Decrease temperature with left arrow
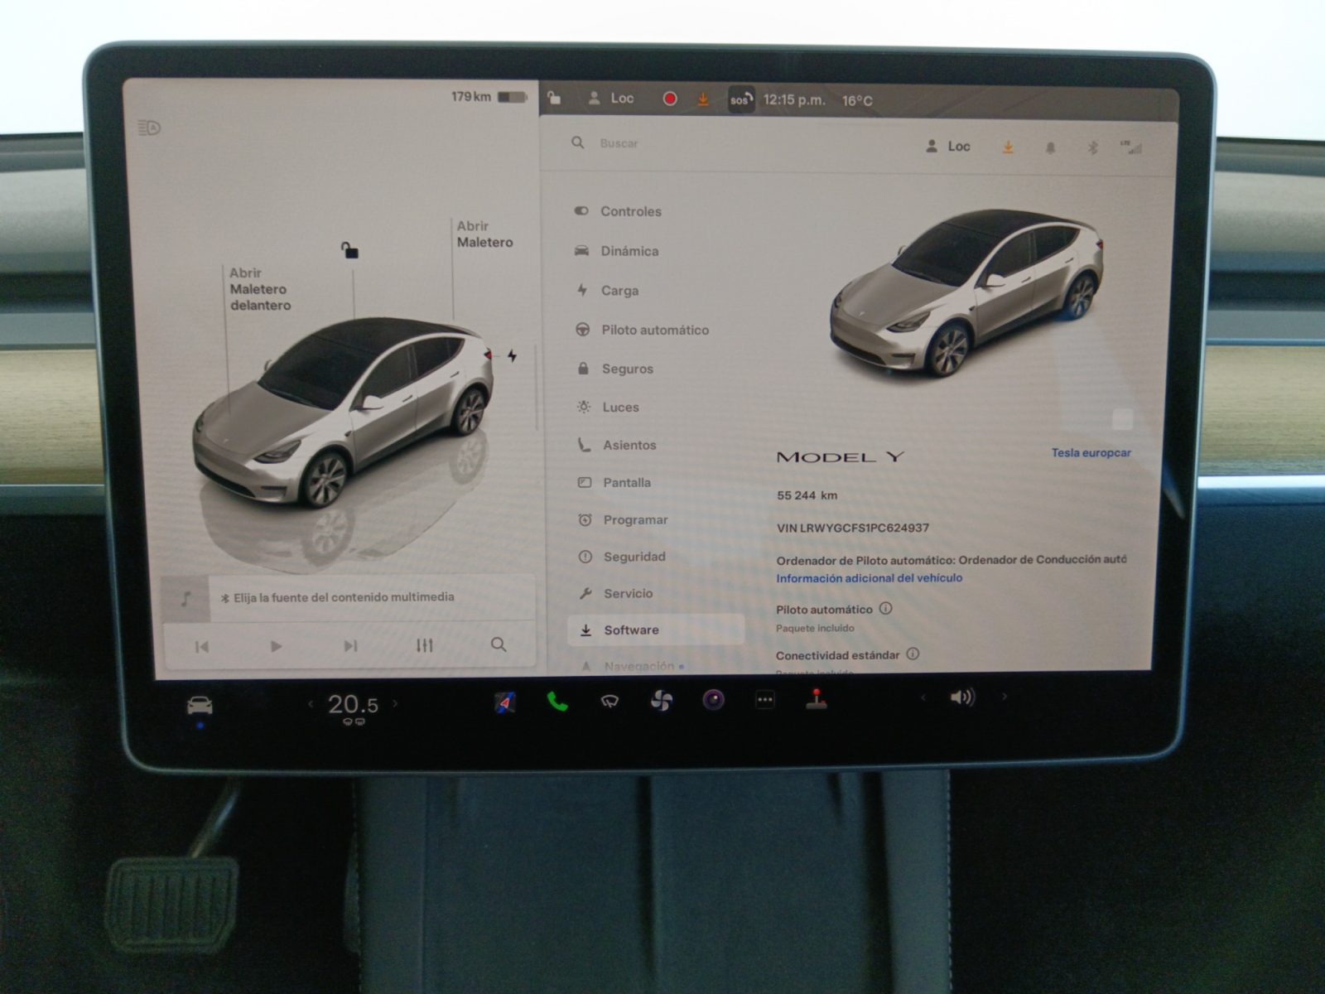This screenshot has width=1325, height=994. click(311, 704)
